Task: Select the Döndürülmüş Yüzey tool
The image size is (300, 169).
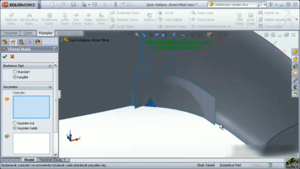Action: [x=29, y=19]
